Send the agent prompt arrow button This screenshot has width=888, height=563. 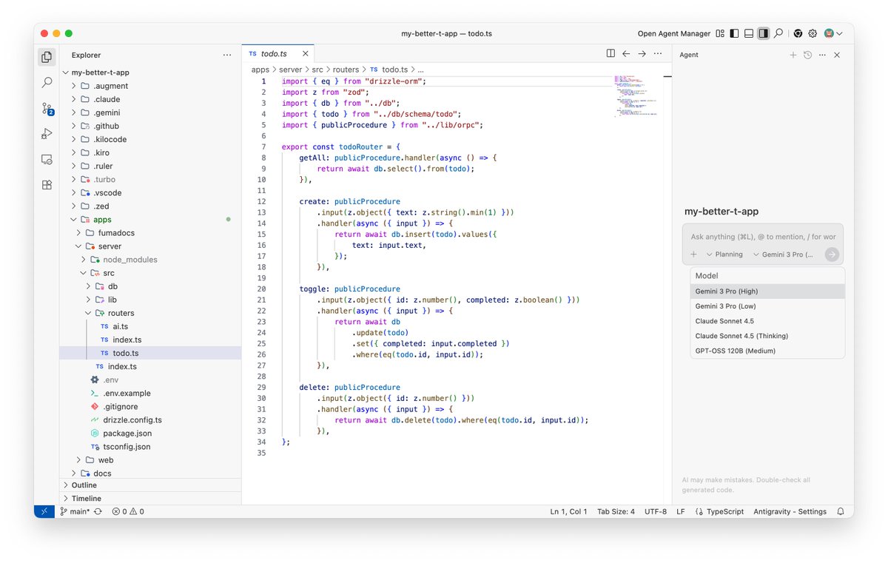tap(832, 254)
